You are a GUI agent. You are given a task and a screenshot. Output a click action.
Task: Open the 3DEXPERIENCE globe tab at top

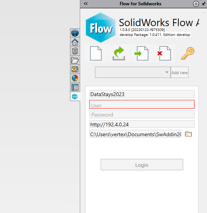point(75,33)
